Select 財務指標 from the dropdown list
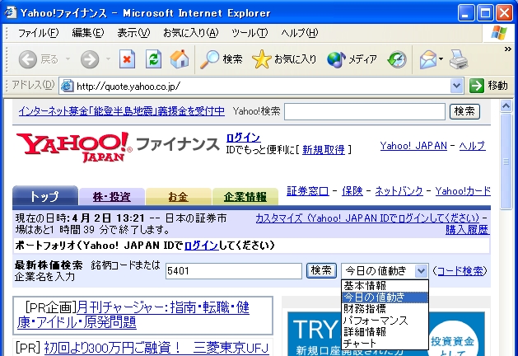 385,309
